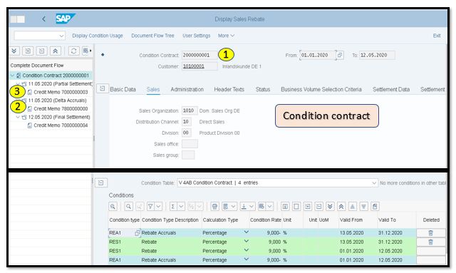The height and width of the screenshot is (273, 456).
Task: Click the Find magnifier icon in Conditions toolbar
Action: 128,206
